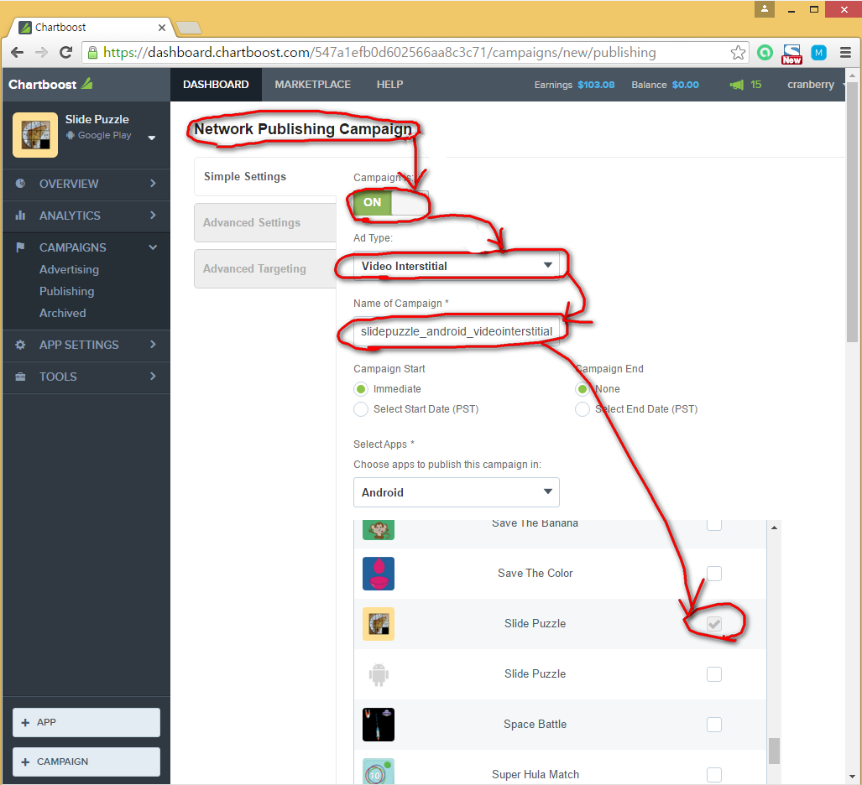Open the Help nav tab
Screen dimensions: 862x785
(x=389, y=85)
